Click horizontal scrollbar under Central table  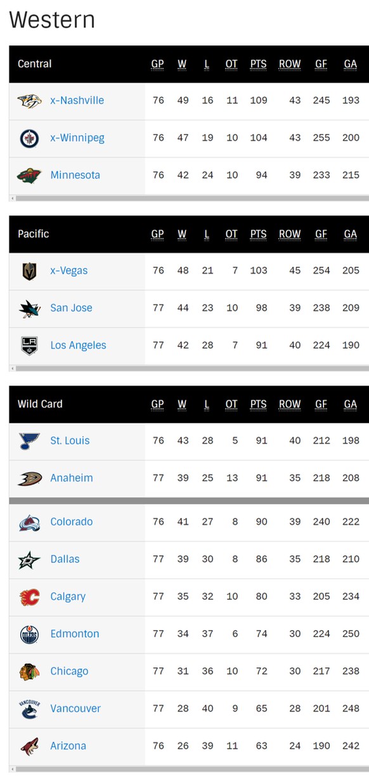(189, 199)
